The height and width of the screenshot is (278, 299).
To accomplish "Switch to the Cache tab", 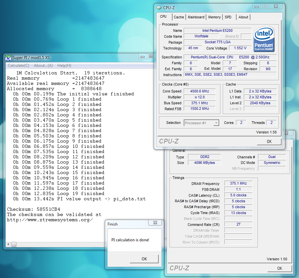I will point(179,17).
